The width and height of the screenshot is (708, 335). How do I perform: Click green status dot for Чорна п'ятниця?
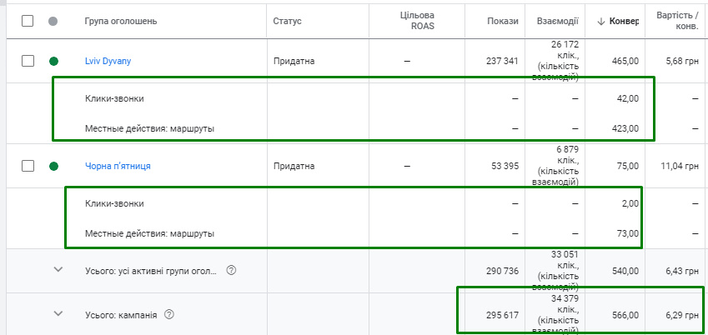[54, 166]
